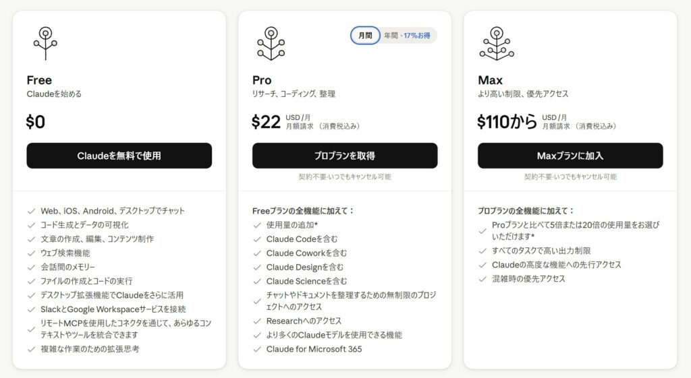Click the Max plan tree icon
This screenshot has height=378, width=691.
(x=497, y=44)
